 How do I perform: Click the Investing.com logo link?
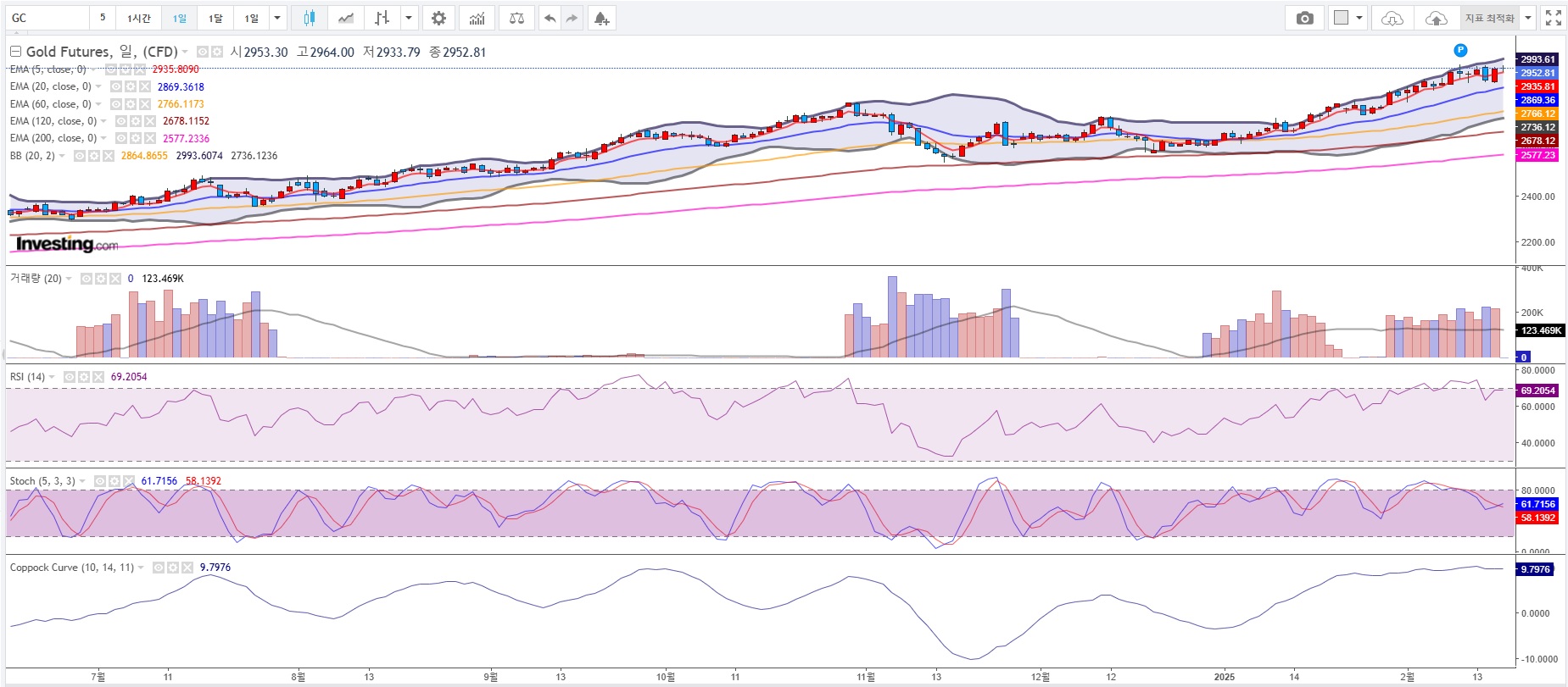pos(67,244)
